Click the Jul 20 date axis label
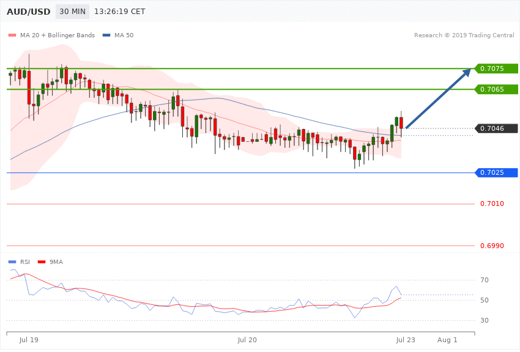This screenshot has width=520, height=352. [x=247, y=340]
